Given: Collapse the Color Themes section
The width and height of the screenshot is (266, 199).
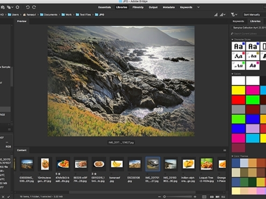Looking at the screenshot, I should coord(232,156).
